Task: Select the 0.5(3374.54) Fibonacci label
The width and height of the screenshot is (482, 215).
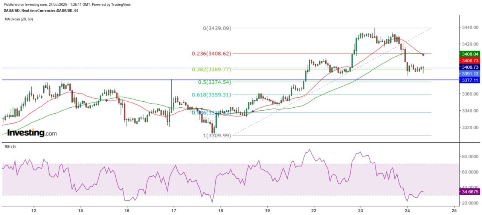Action: 214,82
